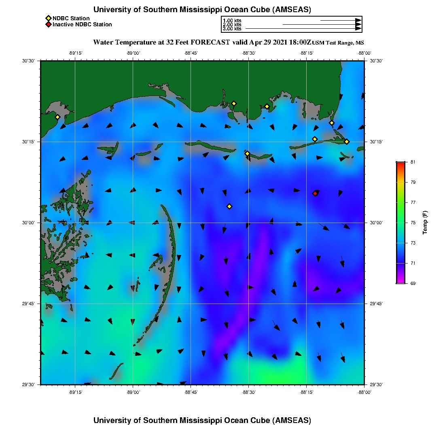
Task: Click the 'Inactive NDBC Station' legend text
Action: tap(82, 25)
